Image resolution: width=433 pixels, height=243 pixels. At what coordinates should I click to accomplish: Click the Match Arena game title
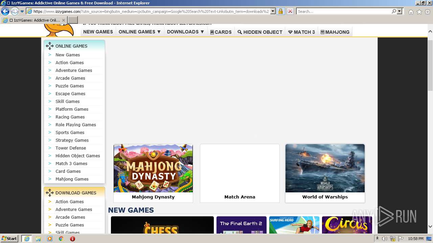pyautogui.click(x=240, y=197)
